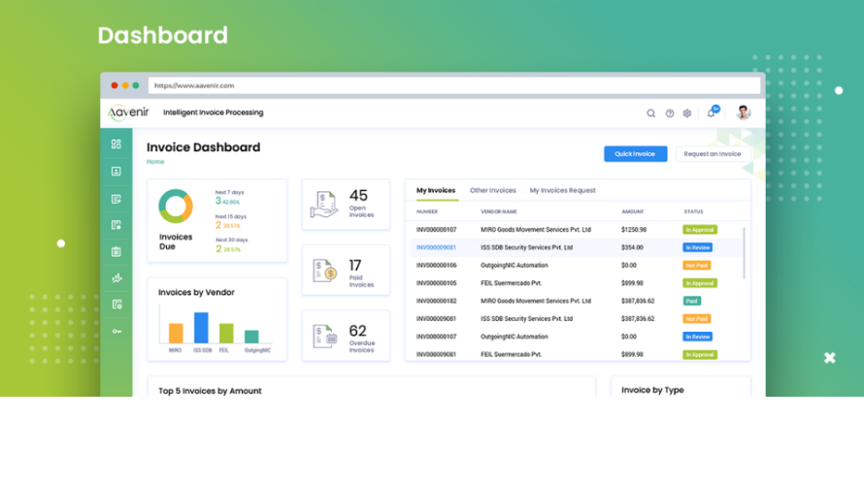Click the search magnifier icon in the header
Screen dimensions: 864x485
tap(650, 113)
